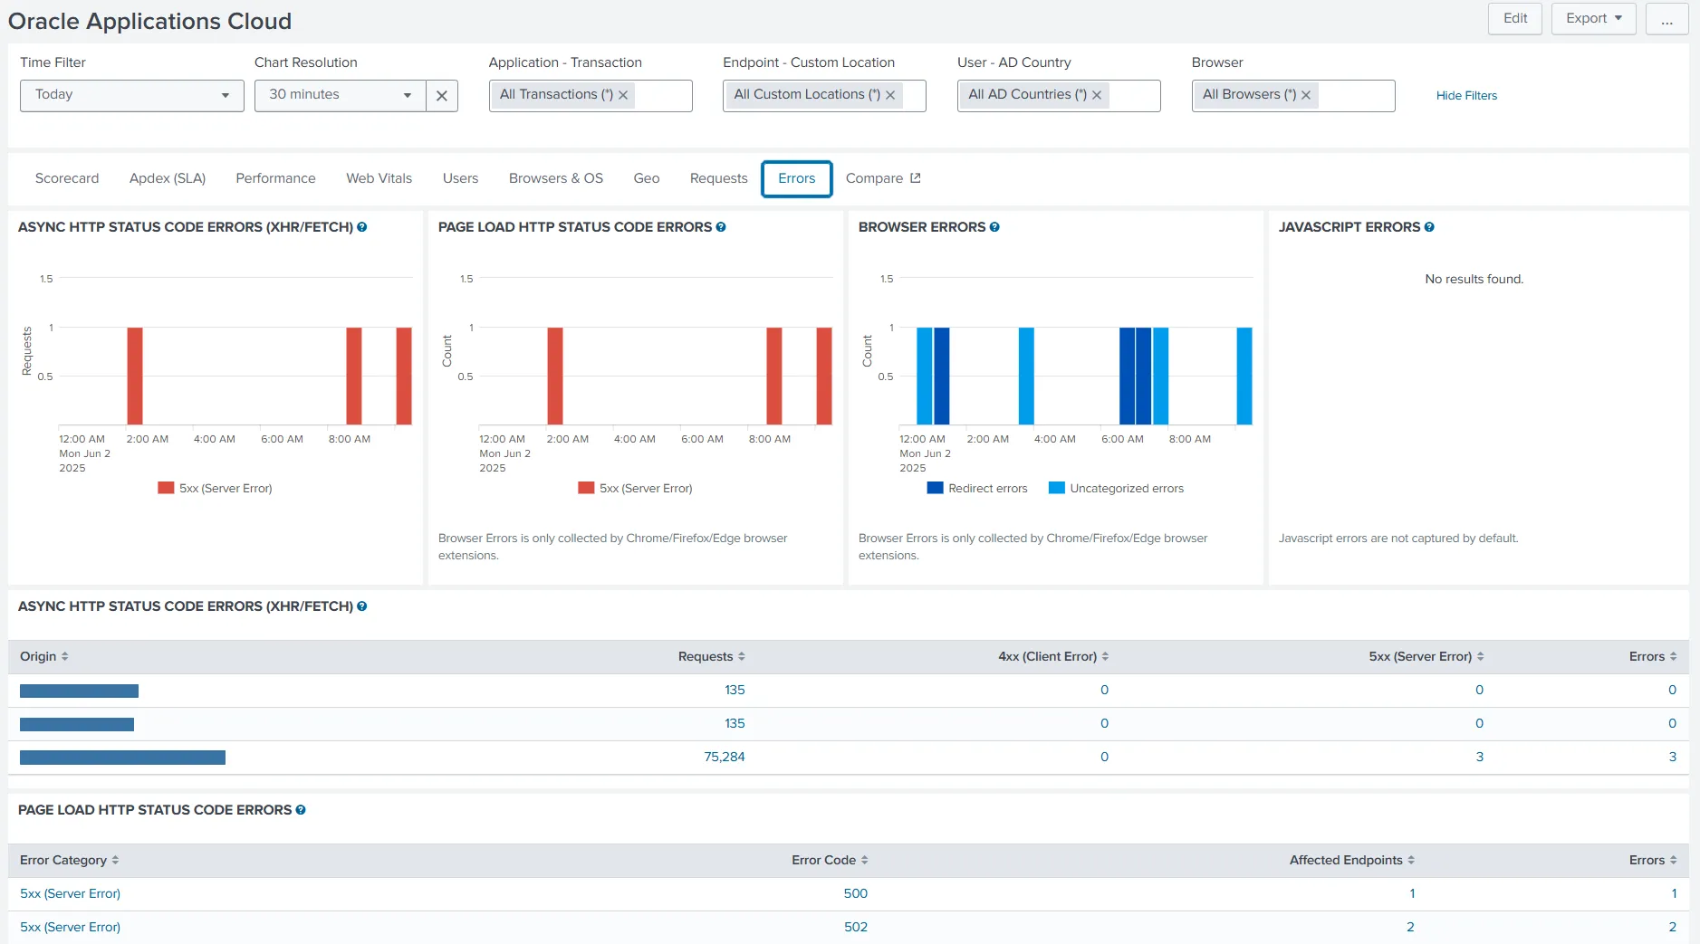Click the Edit button
Viewport: 1700px width, 944px height.
click(1515, 18)
